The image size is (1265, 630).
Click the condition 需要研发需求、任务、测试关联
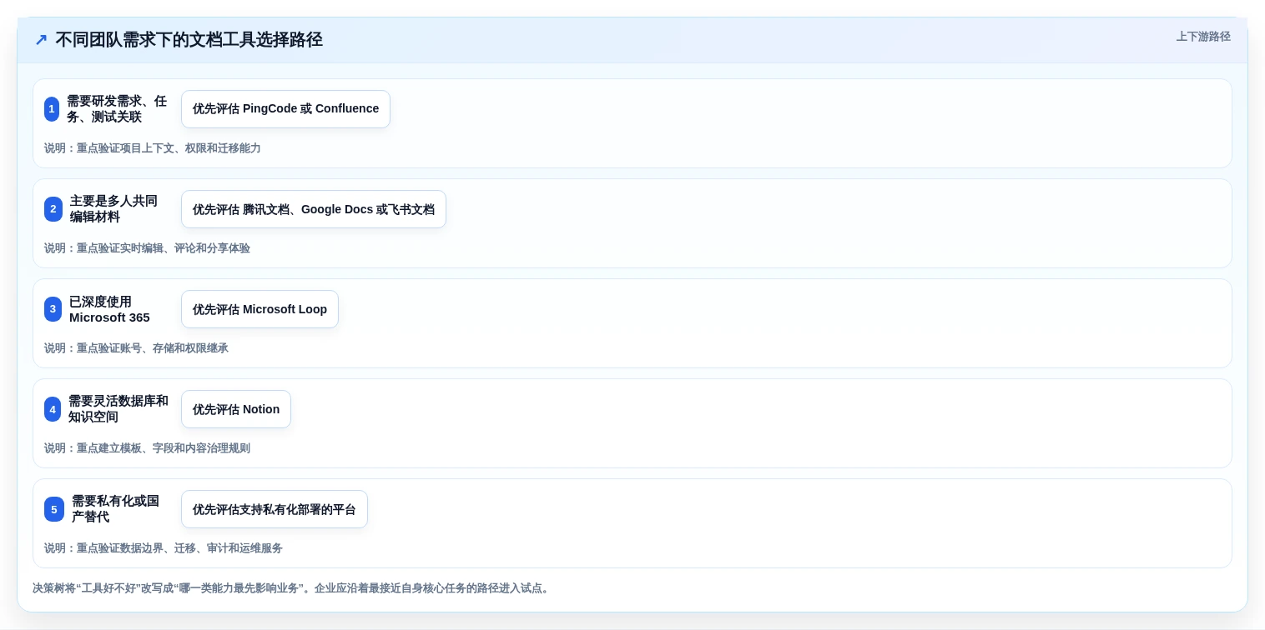pos(117,109)
